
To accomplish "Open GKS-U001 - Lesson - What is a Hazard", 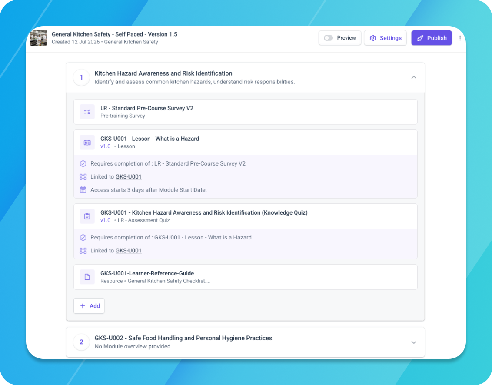I will pyautogui.click(x=150, y=139).
